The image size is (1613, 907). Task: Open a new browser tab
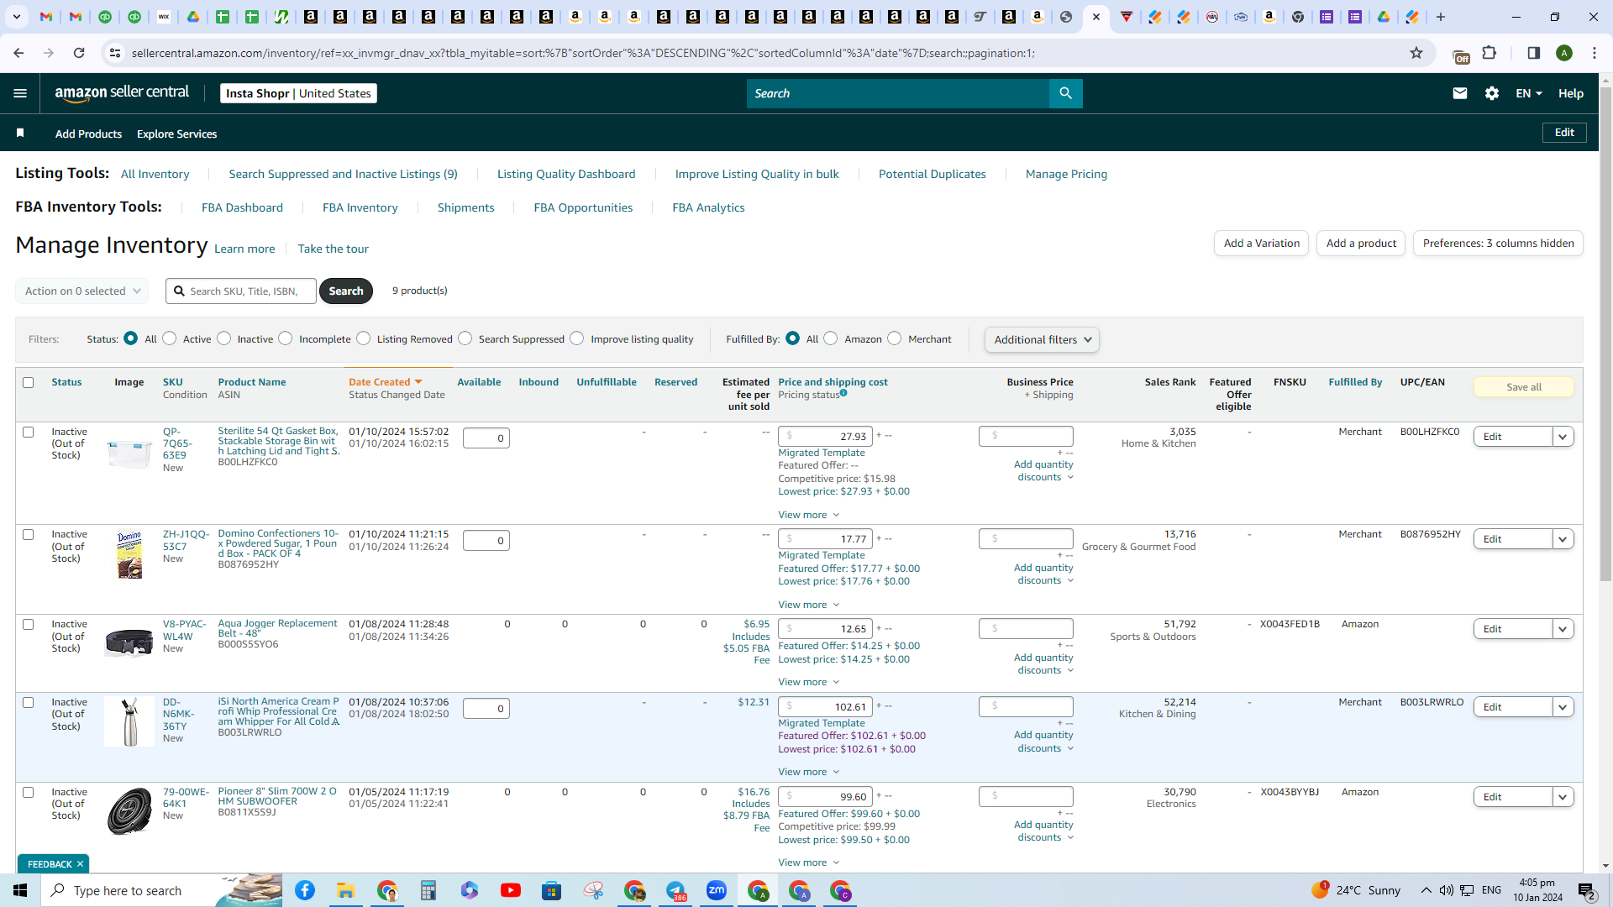tap(1441, 17)
